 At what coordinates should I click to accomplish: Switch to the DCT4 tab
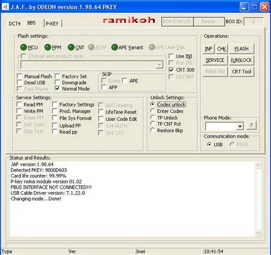(14, 23)
